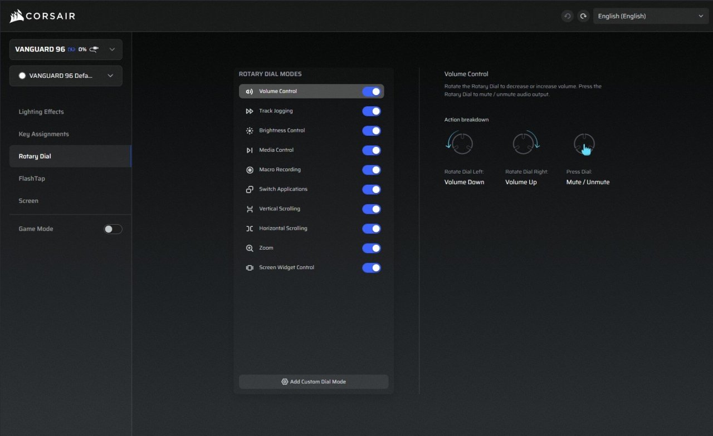This screenshot has width=713, height=436.
Task: Click Add Custom Dial Mode button
Action: point(314,381)
